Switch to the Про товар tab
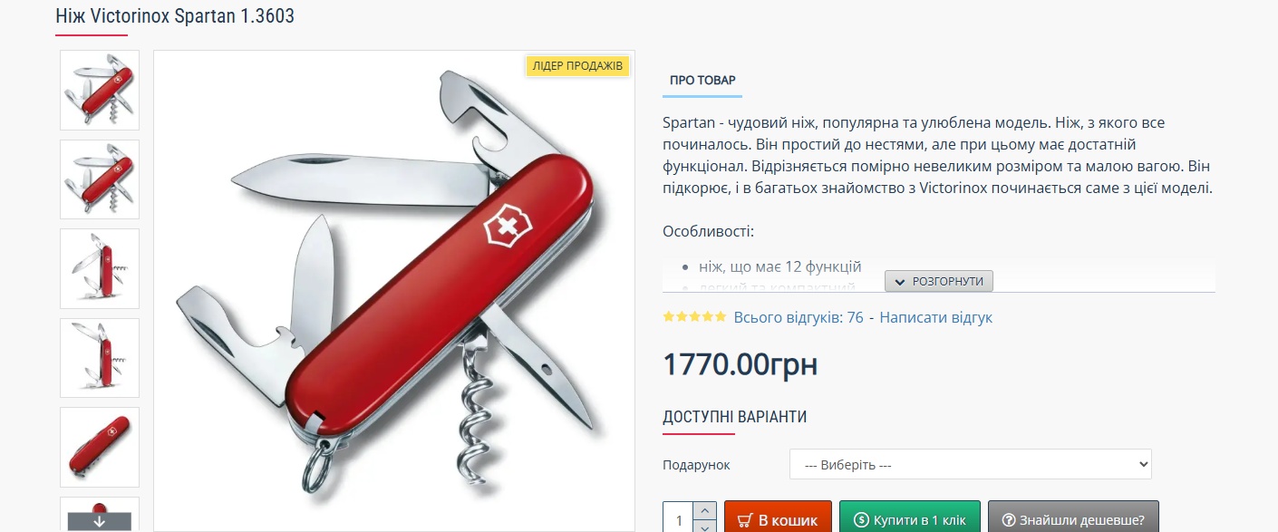Viewport: 1278px width, 532px height. [702, 81]
